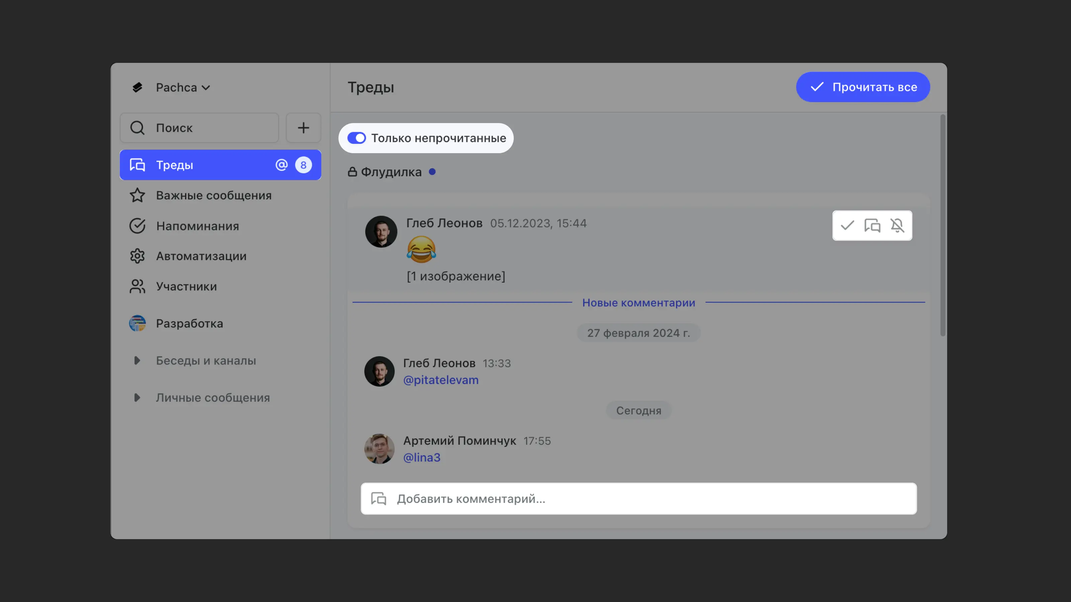Expand the Беседы и каналы section
The width and height of the screenshot is (1071, 602).
137,361
